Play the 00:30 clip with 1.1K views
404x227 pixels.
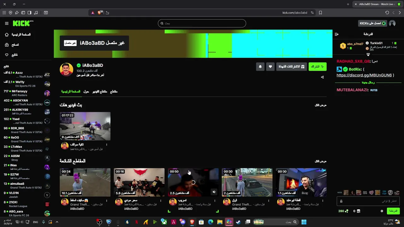click(x=301, y=182)
